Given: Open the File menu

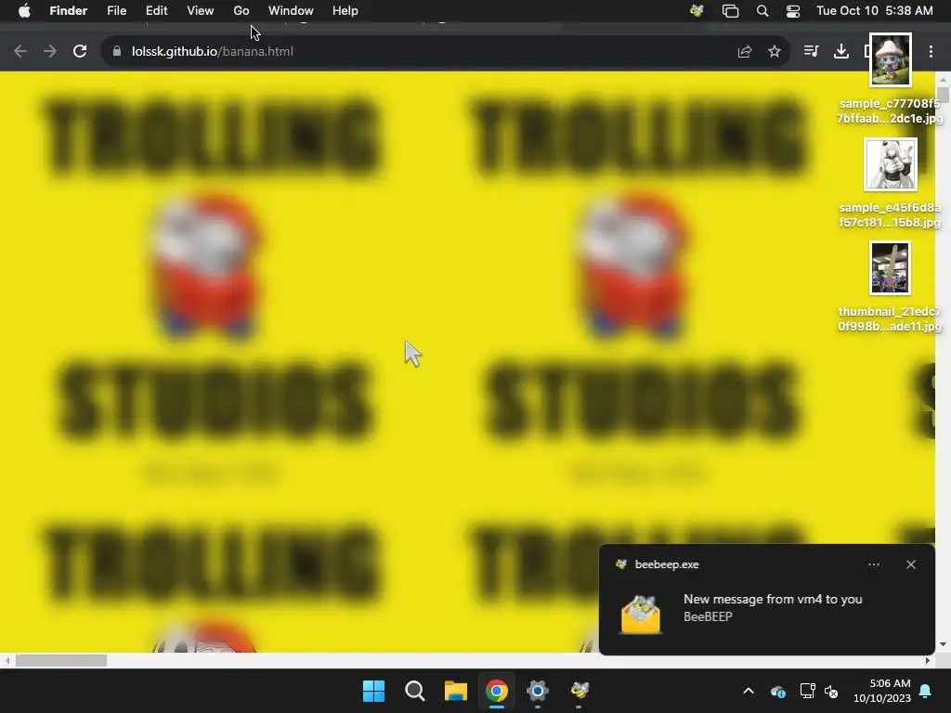Looking at the screenshot, I should tap(116, 11).
